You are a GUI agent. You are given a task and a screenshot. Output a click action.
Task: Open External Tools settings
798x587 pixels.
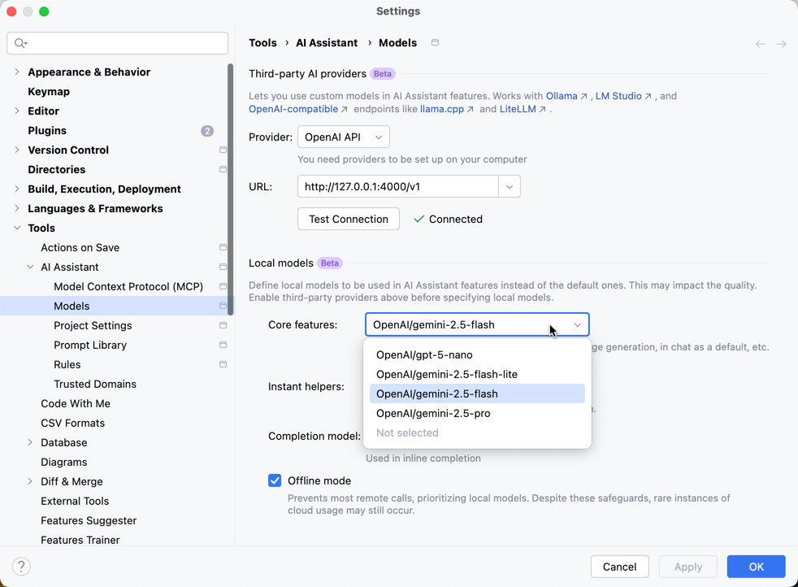click(75, 501)
